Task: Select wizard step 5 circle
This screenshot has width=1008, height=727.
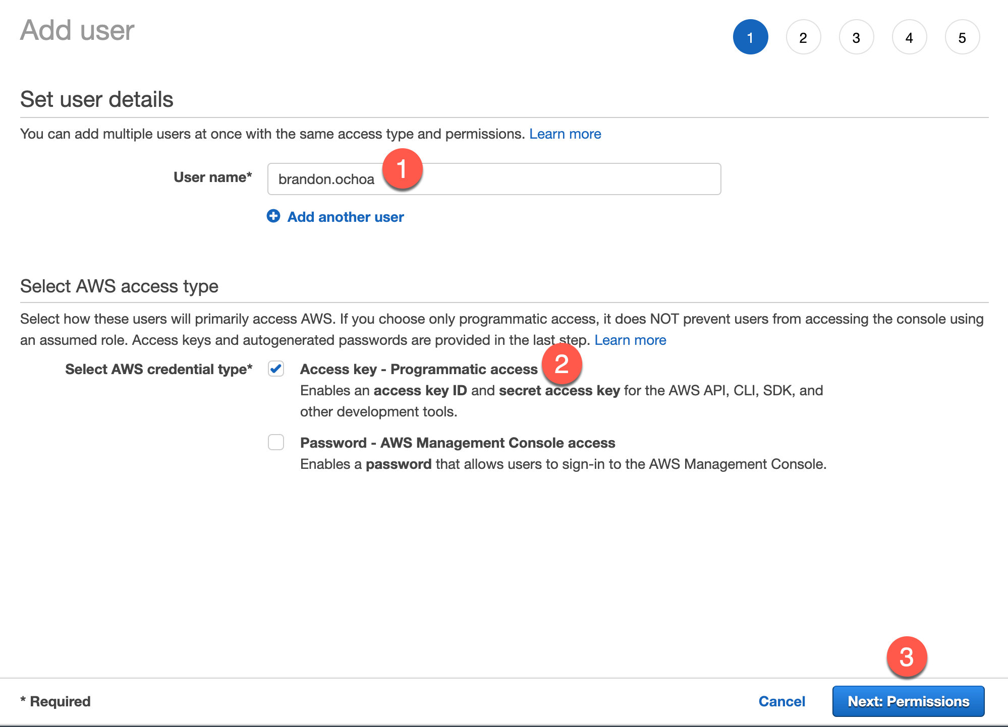Action: pyautogui.click(x=962, y=37)
